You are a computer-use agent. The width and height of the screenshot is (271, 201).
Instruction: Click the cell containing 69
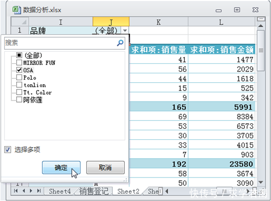[x=159, y=116]
